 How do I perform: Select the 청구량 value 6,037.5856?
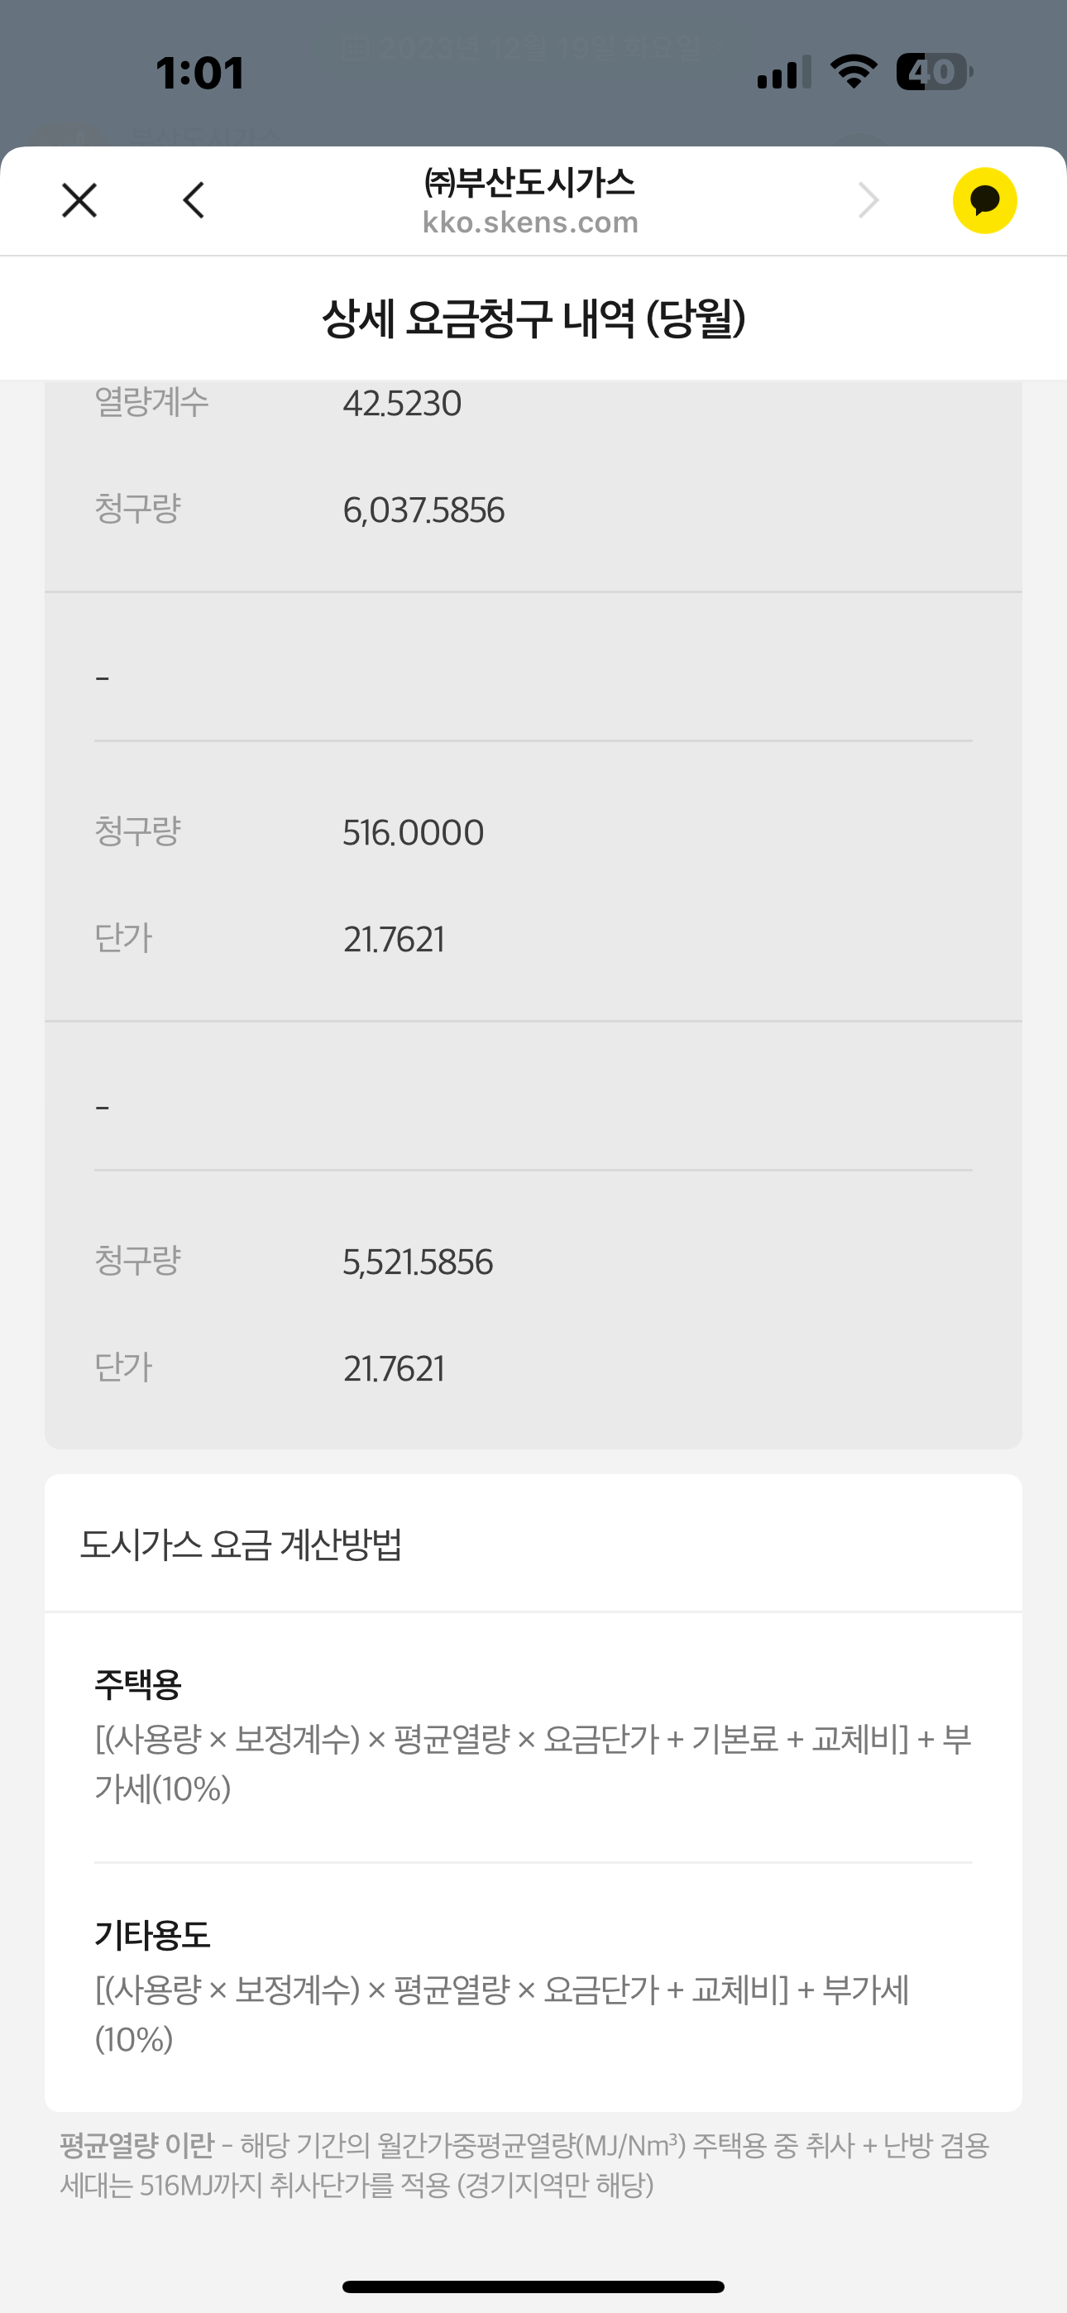pos(424,510)
